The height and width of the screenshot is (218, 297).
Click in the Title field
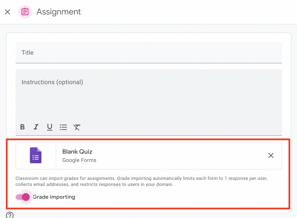tap(148, 53)
